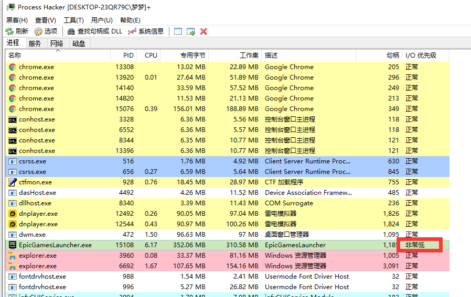Click icon of csrss.exe PID 516
This screenshot has width=471, height=297.
click(12, 161)
